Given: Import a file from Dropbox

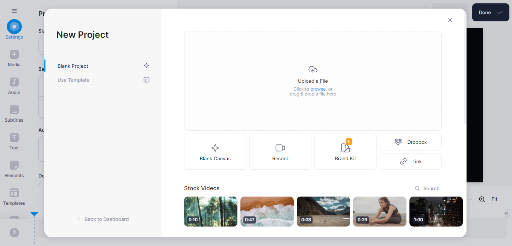Looking at the screenshot, I should pos(411,142).
